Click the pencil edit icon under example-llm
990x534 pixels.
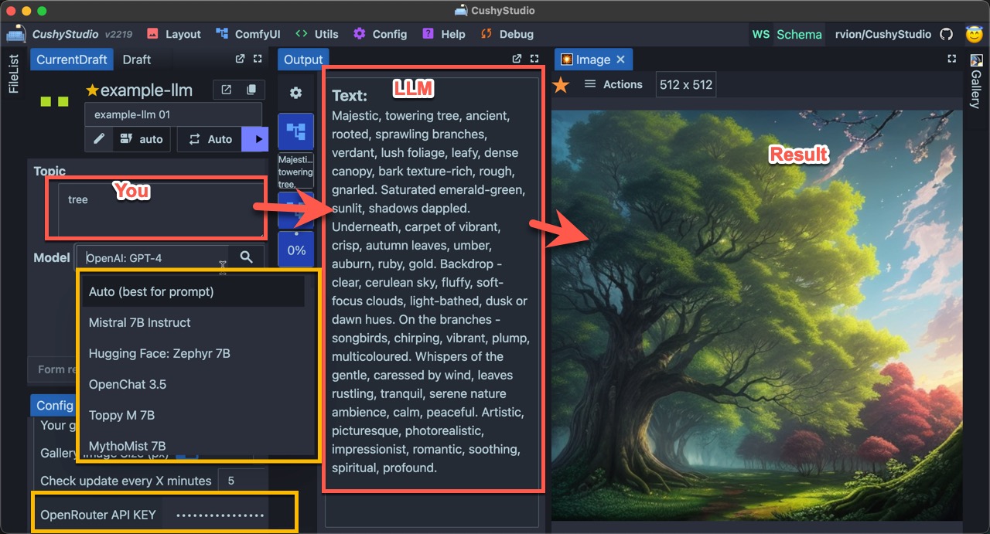(x=99, y=139)
